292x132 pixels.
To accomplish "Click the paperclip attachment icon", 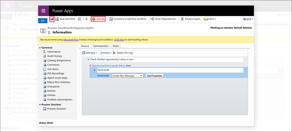I will point(86,19).
